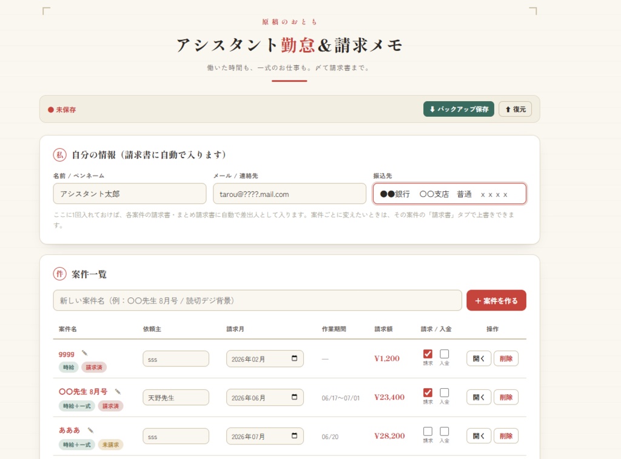Click the 時給＋一式 tag under 〇〇先生 8月号
Viewport: 621px width, 459px height.
[77, 406]
